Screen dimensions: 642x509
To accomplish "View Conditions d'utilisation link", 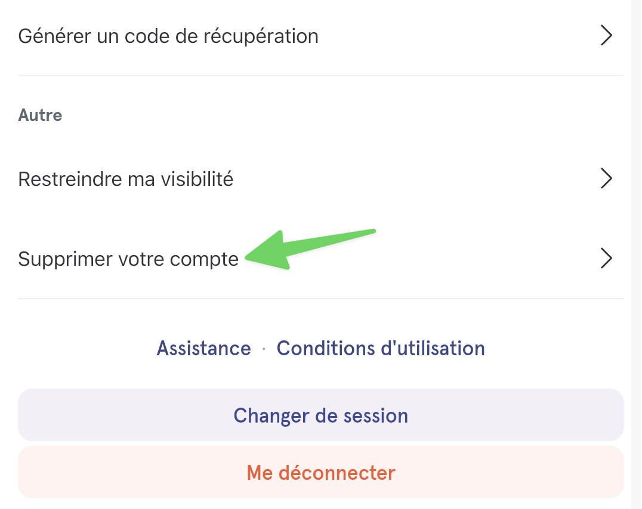I will [x=381, y=349].
